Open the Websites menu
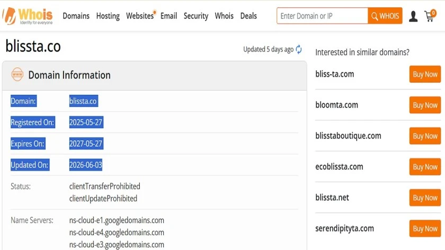The image size is (445, 250). tap(140, 16)
